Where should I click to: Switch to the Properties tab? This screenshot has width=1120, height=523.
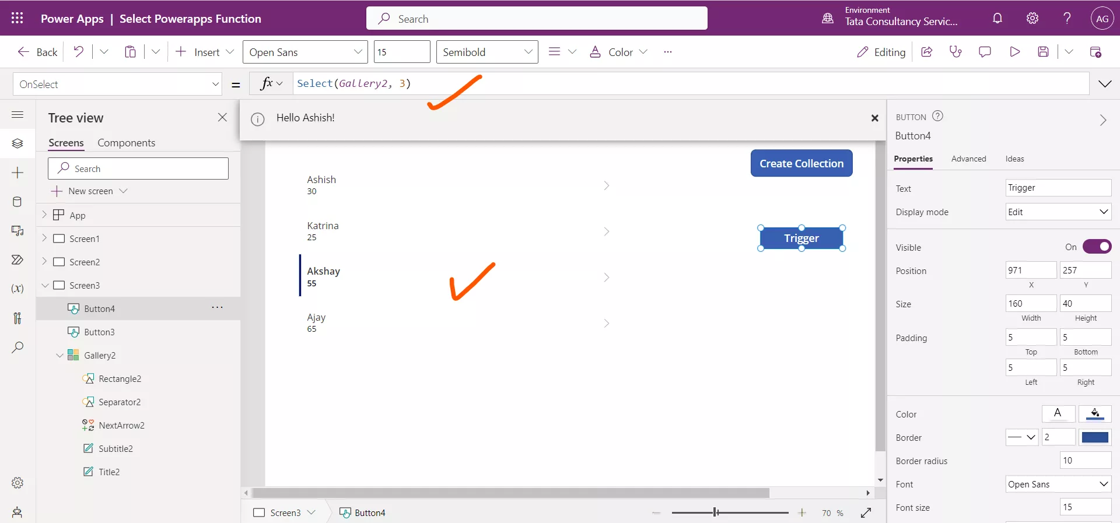(913, 159)
